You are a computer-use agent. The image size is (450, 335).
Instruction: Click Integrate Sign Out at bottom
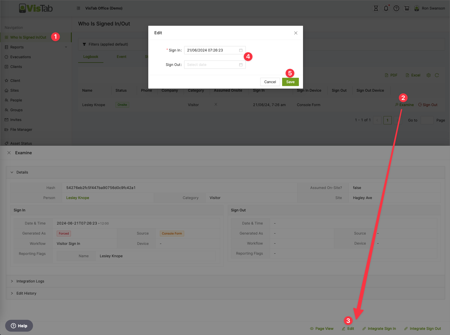coord(425,329)
